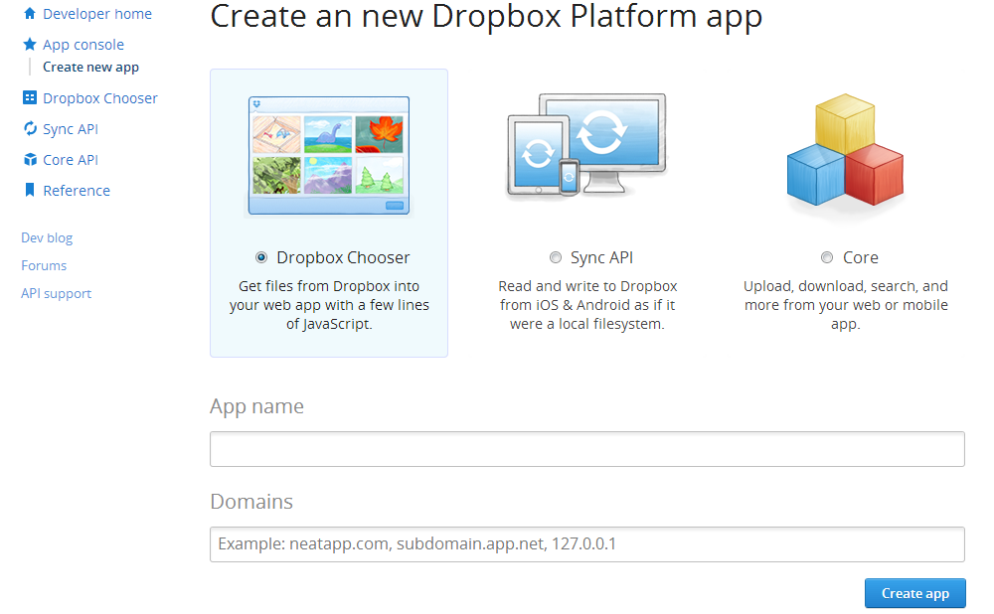The width and height of the screenshot is (994, 614).
Task: Click the Core colored cubes illustration
Action: [845, 151]
